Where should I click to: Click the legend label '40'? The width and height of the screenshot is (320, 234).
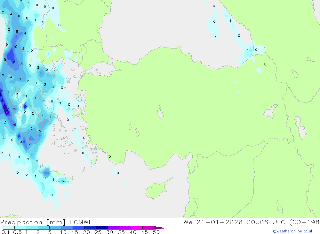pos(133,232)
